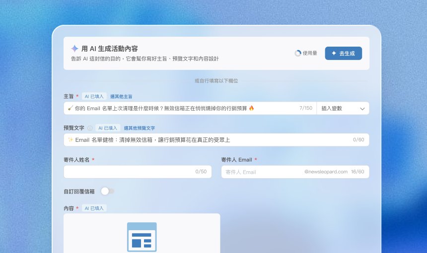Open the 使用量 usage indicator
The width and height of the screenshot is (427, 253).
point(306,53)
